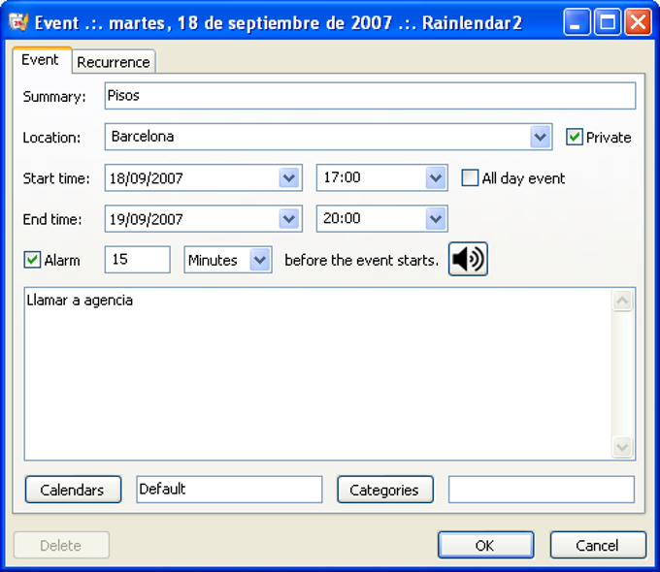The image size is (660, 572).
Task: Uncheck the Alarm checkbox
Action: click(32, 260)
